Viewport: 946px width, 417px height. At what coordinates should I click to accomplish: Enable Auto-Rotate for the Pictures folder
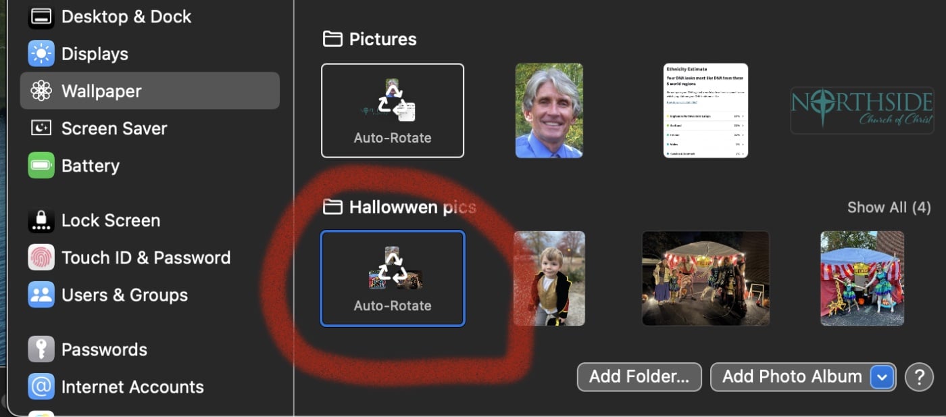(393, 111)
